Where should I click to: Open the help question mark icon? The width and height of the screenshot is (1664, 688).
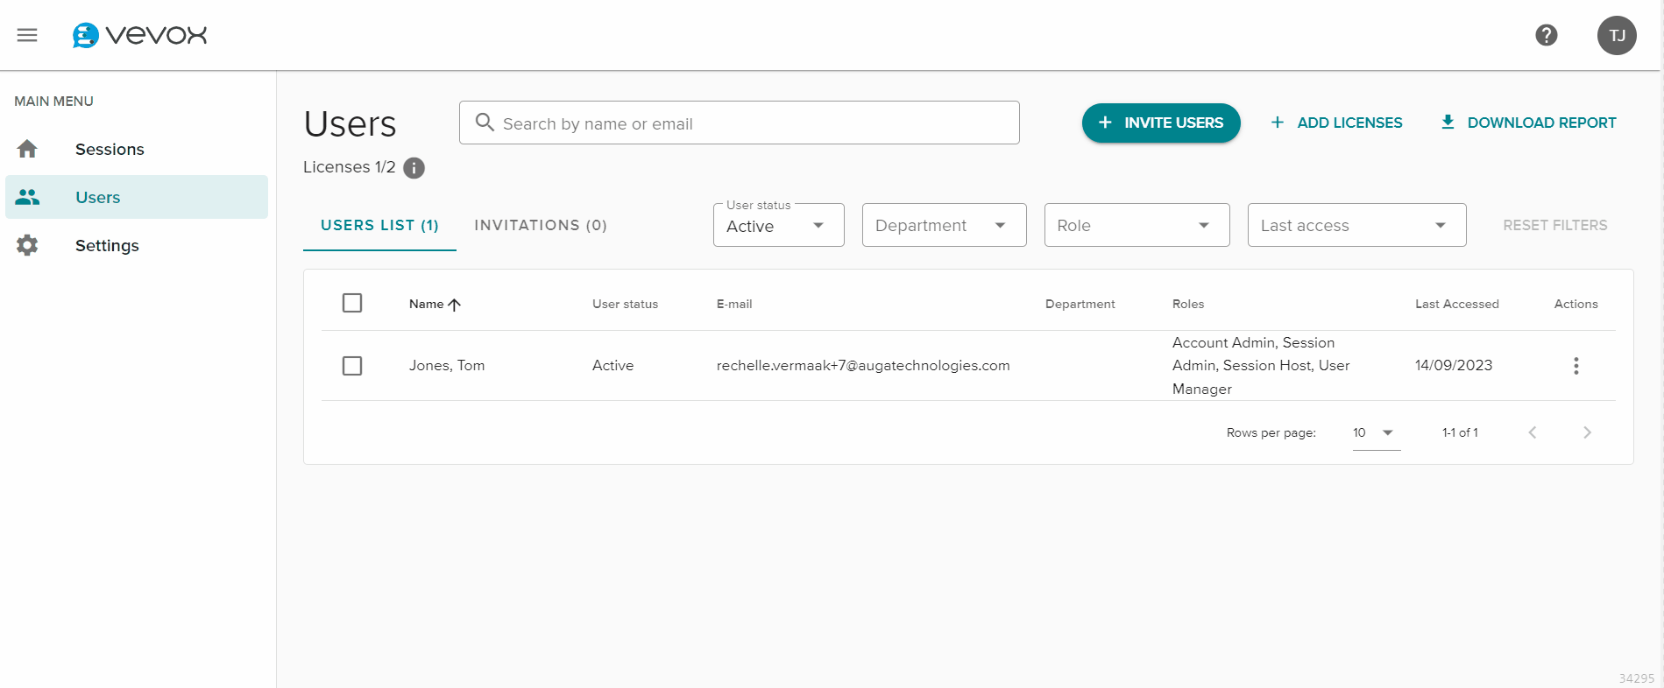[1547, 35]
